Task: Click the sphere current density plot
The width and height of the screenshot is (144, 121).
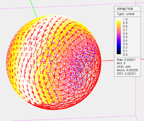Action: [x=53, y=62]
